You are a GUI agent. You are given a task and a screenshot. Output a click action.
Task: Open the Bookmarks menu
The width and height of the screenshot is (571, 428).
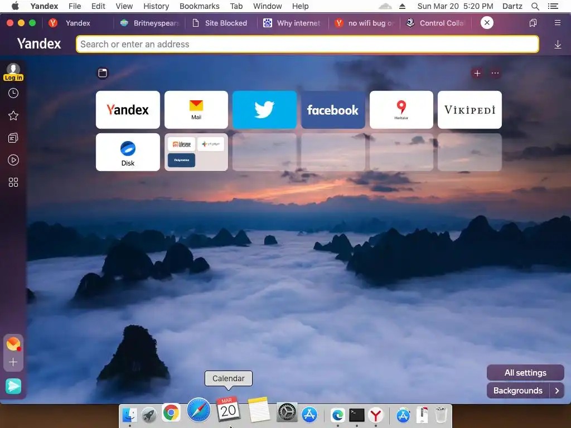pos(199,6)
